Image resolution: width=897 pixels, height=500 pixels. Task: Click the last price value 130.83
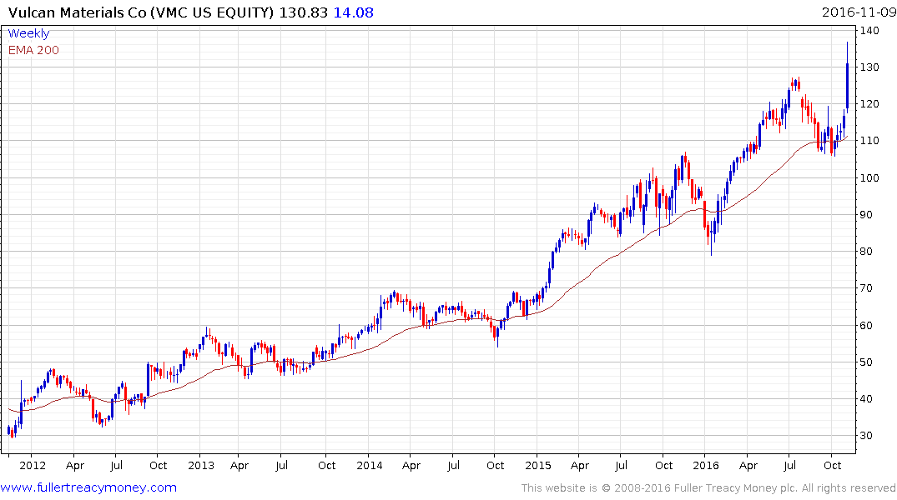(303, 12)
